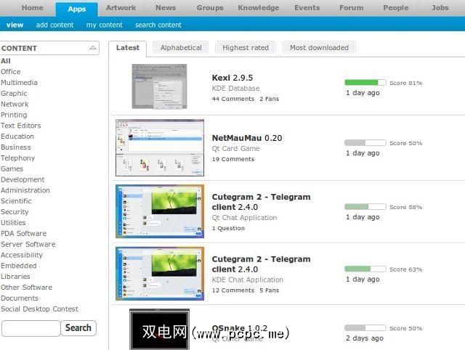Open the QSnake 1.0.2 thumbnail
The height and width of the screenshot is (350, 465).
[x=160, y=329]
